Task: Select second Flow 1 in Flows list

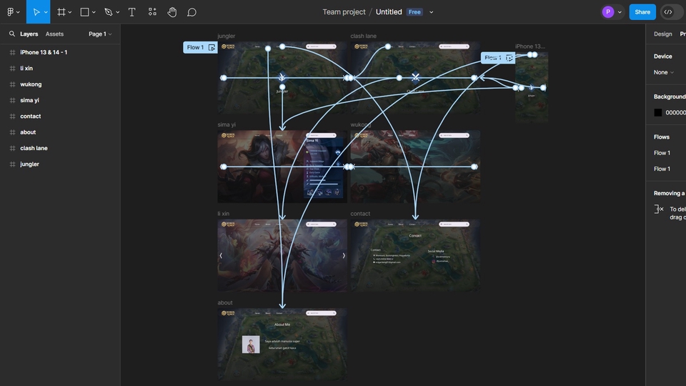Action: click(x=662, y=169)
